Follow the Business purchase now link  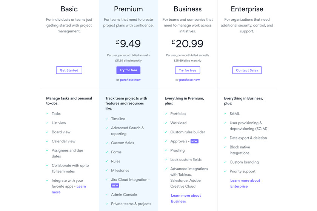pyautogui.click(x=189, y=80)
